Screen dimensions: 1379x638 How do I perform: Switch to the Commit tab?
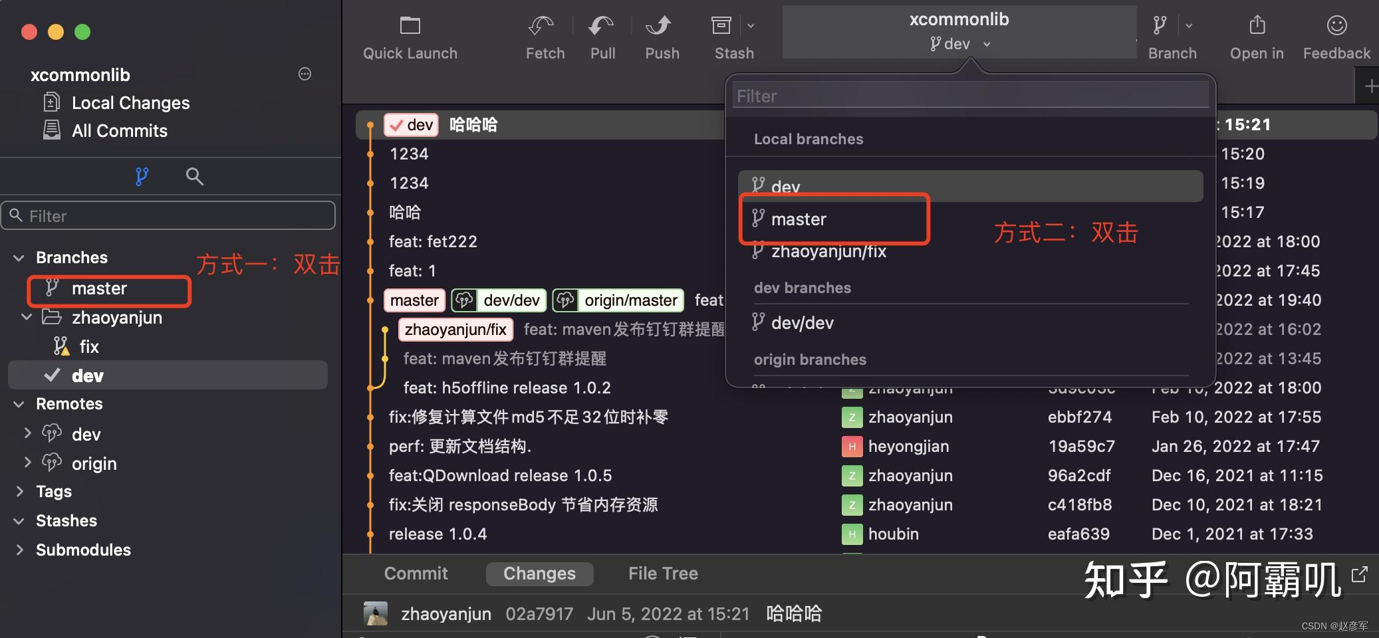click(x=416, y=573)
